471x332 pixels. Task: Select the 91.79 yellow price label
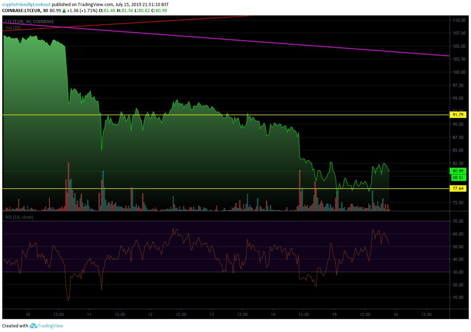tap(458, 115)
